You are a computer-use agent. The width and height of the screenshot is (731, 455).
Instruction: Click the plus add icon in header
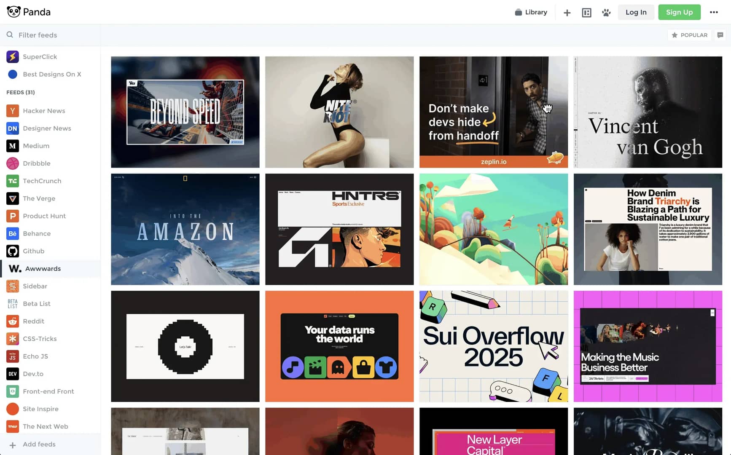click(x=567, y=13)
